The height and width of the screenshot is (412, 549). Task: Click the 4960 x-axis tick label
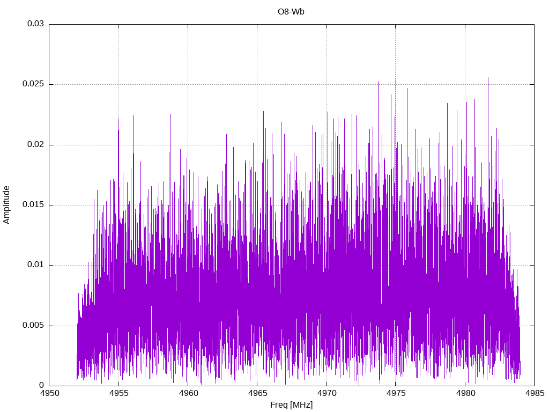(x=188, y=393)
